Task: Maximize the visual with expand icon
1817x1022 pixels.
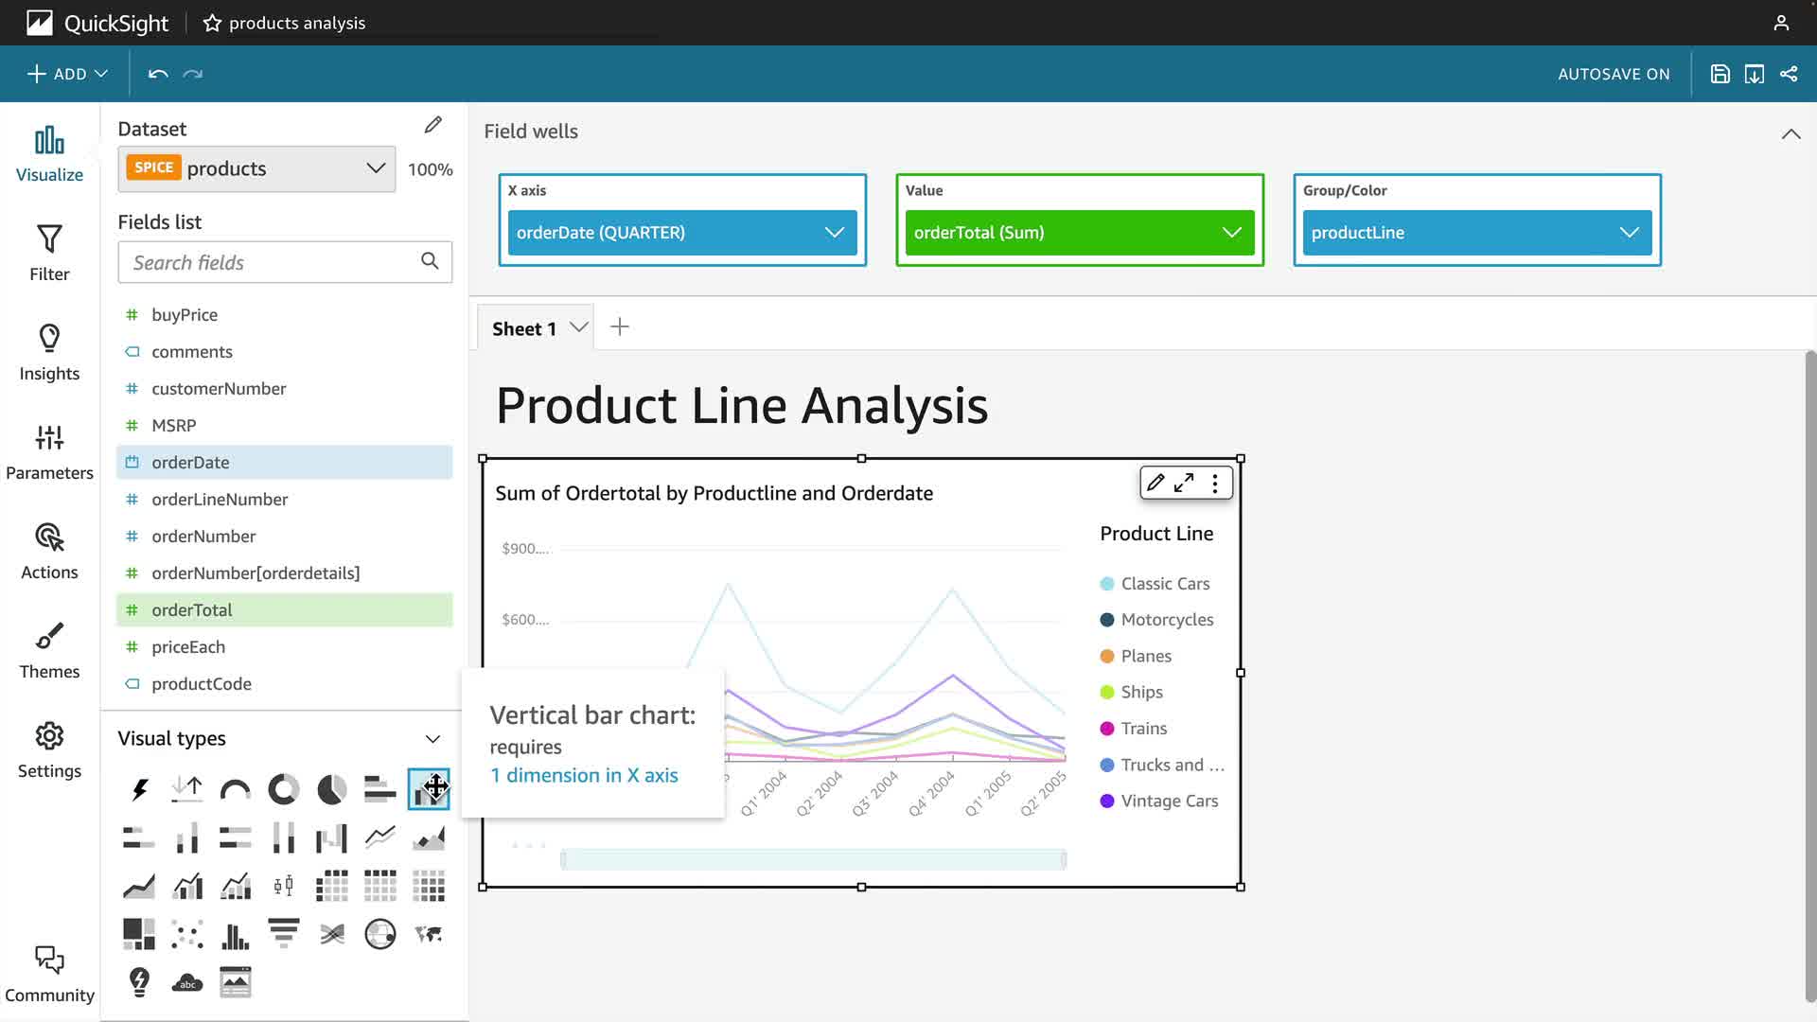Action: click(x=1184, y=483)
